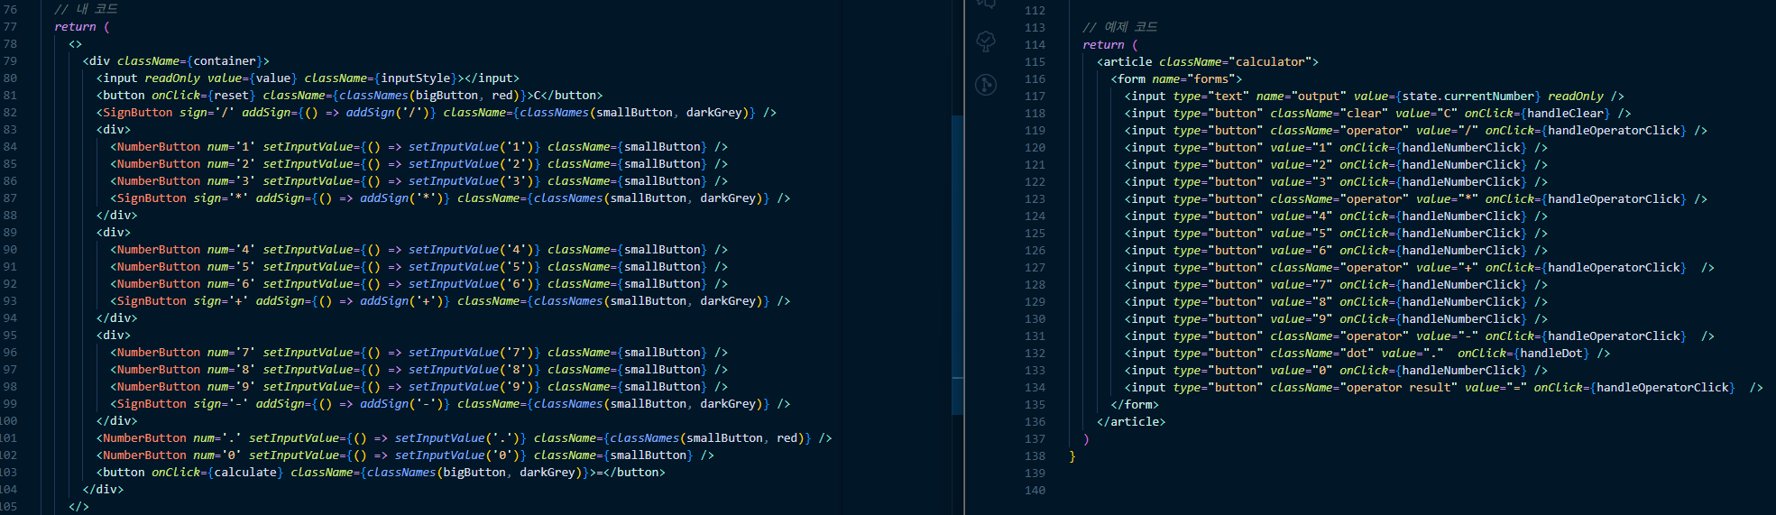Click the left editor's vertical scrollbar thumb
Screen dimensions: 1776x515
[957, 262]
